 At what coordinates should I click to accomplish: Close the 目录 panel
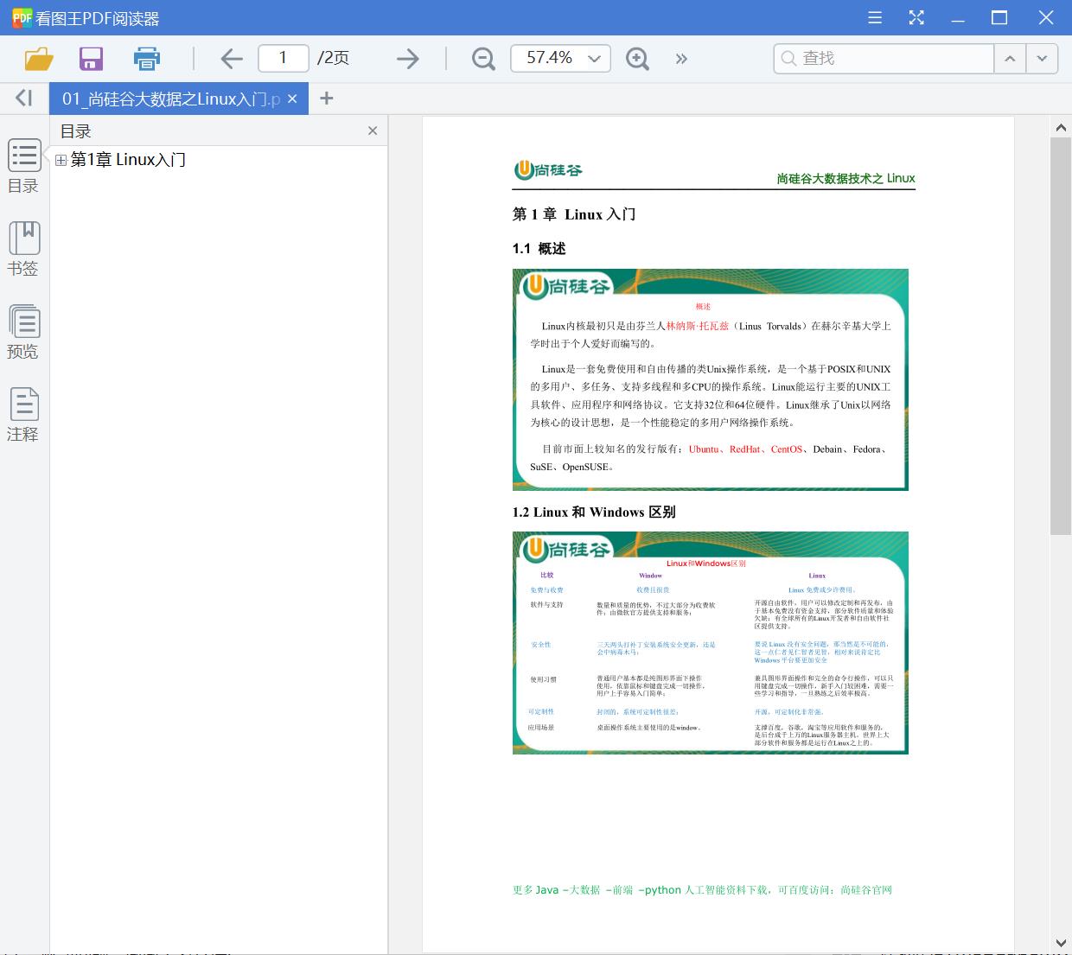[x=373, y=131]
